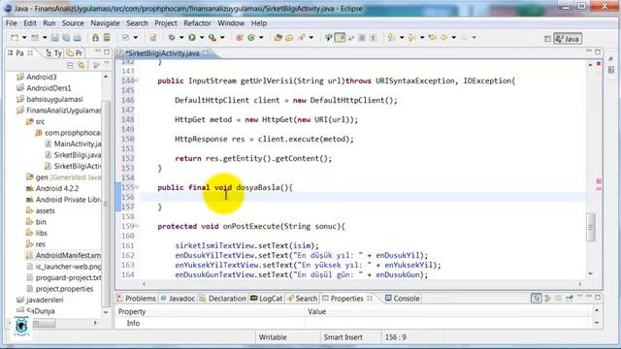Click the editor vertical scrollbar thumb
This screenshot has width=621, height=349.
point(591,227)
